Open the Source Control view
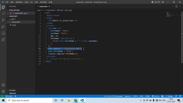The image size is (183, 103). point(3,20)
